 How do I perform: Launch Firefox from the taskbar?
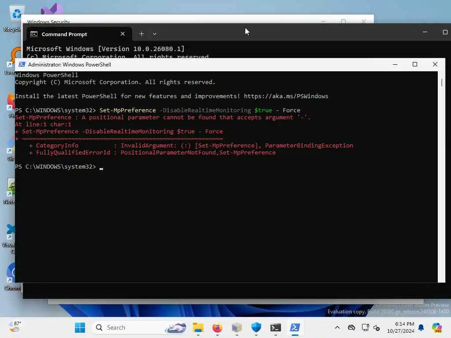[x=217, y=327]
